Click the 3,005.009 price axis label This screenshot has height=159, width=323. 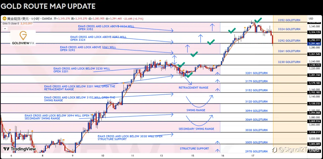(x=314, y=144)
